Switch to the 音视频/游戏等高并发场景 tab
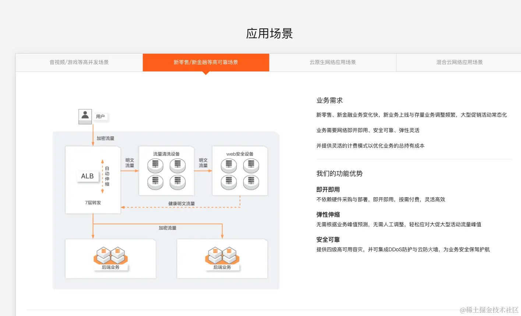 [79, 62]
